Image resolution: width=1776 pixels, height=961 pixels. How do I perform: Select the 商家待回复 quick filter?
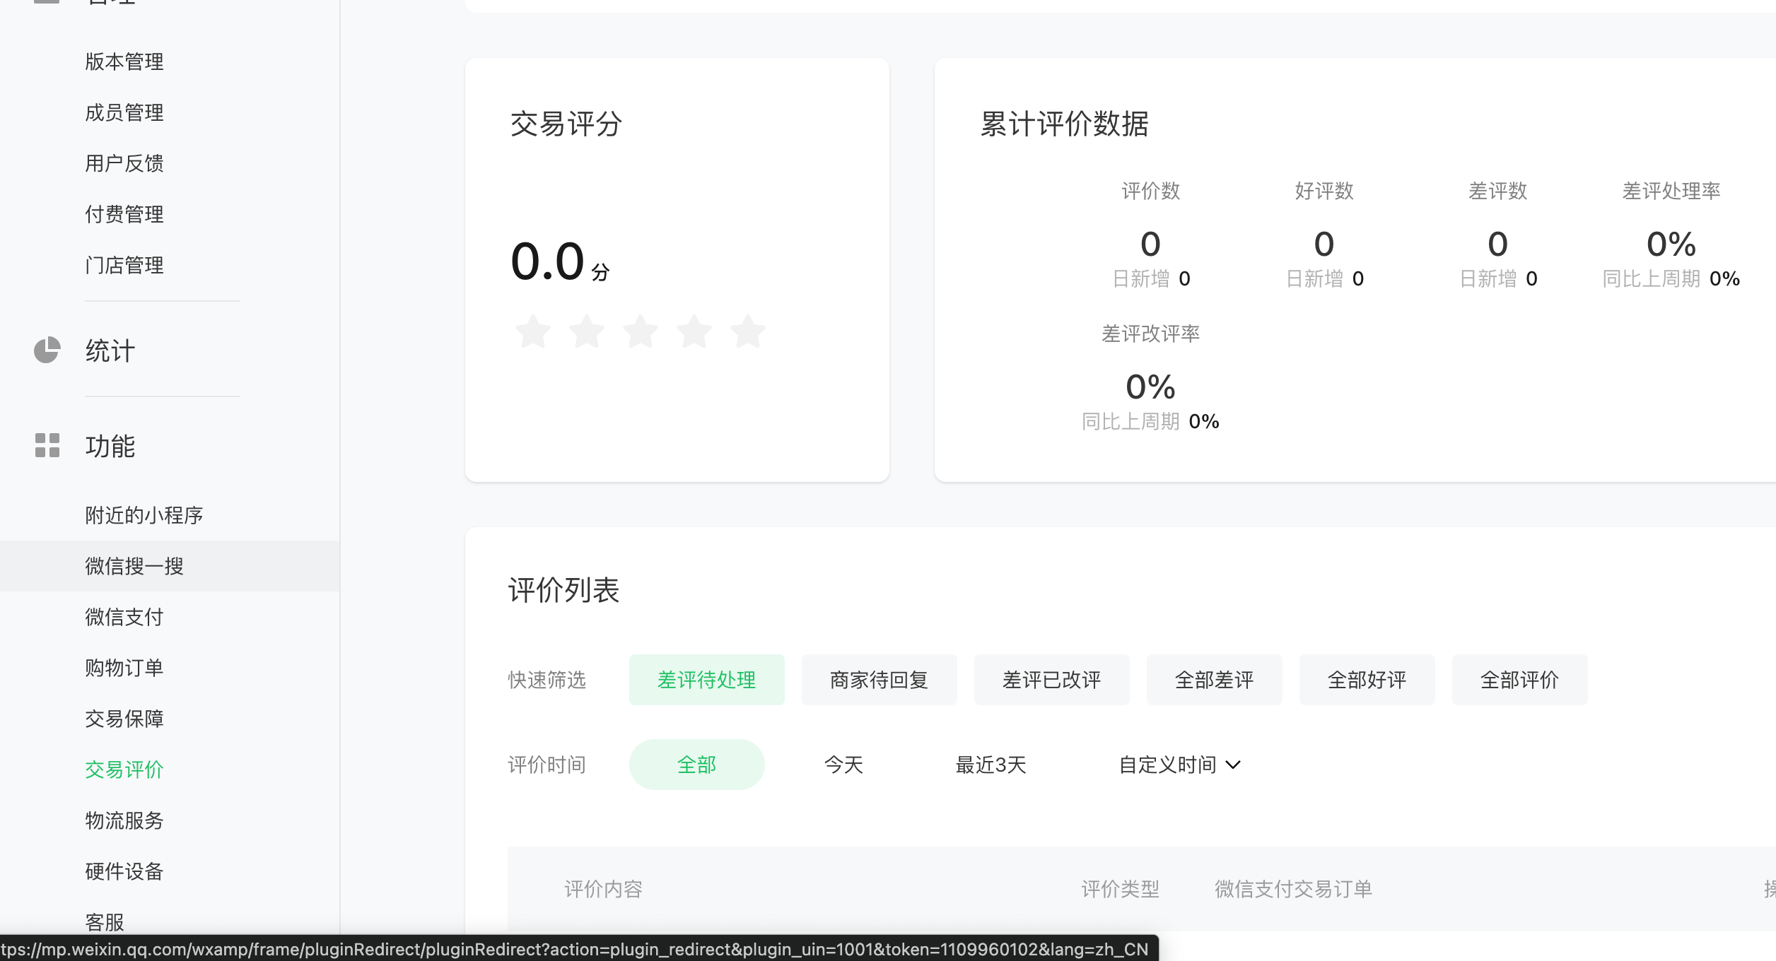click(x=879, y=680)
